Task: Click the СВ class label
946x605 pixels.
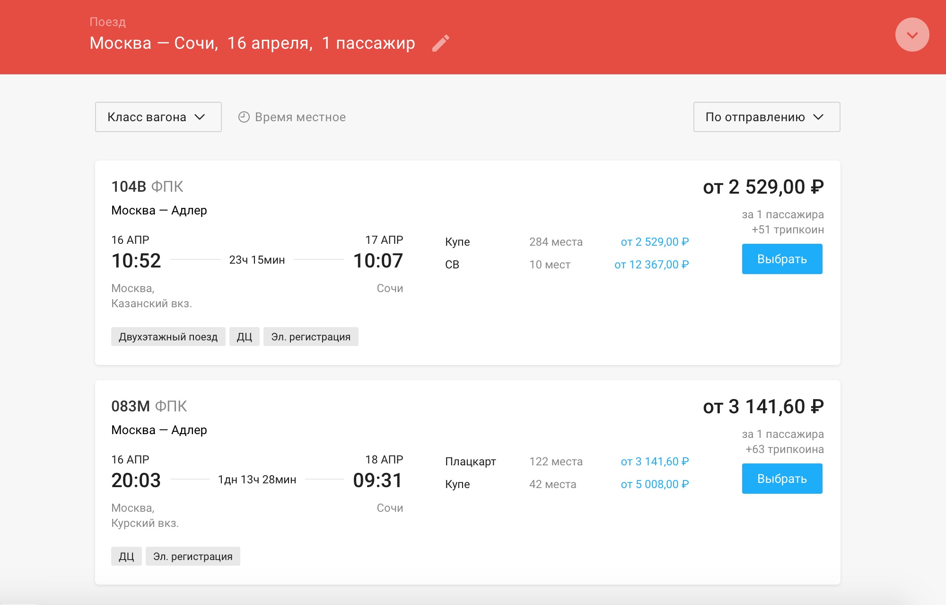Action: click(x=452, y=265)
